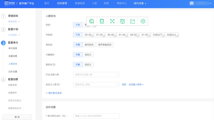
Task: Choose 自定义 for 意图词
Action: coord(88,64)
